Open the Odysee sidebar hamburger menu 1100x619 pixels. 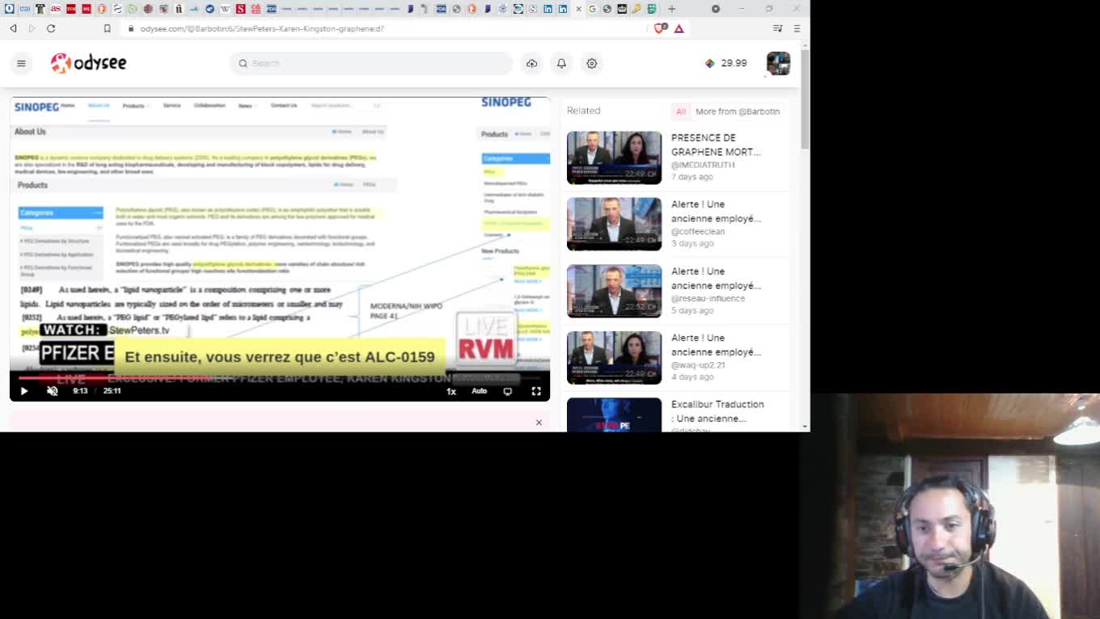pyautogui.click(x=21, y=63)
